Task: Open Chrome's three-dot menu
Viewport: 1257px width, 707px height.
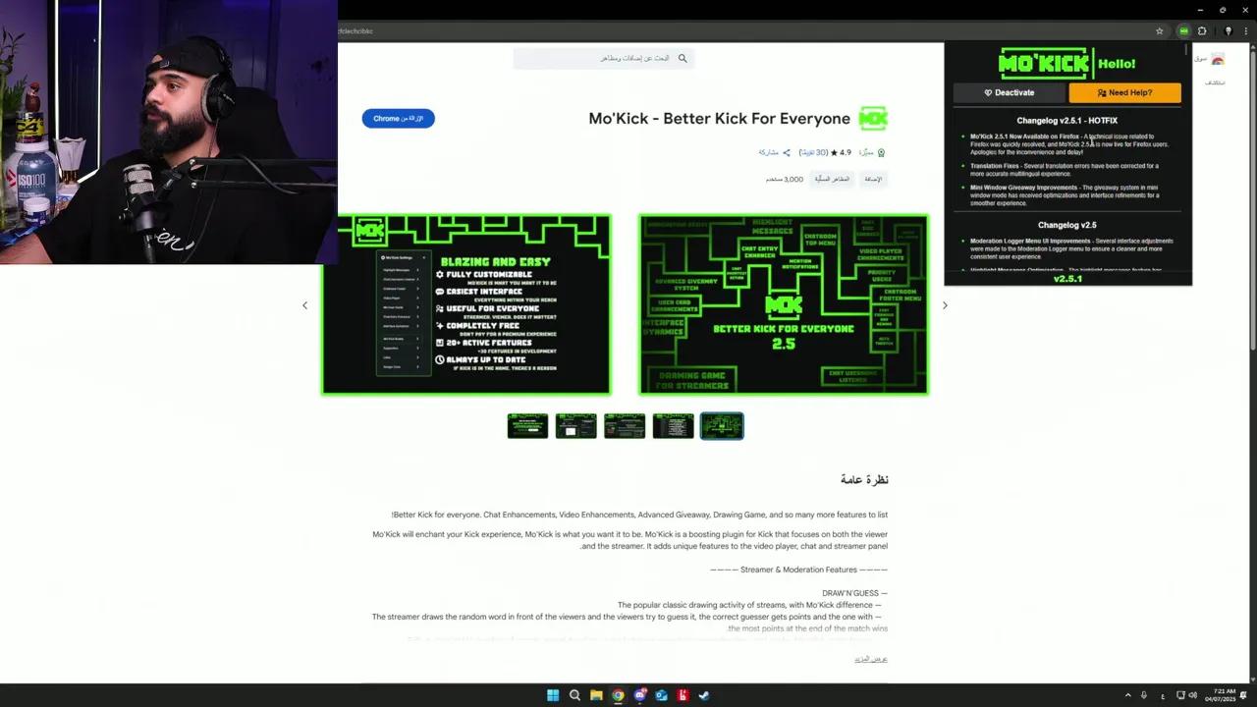Action: coord(1245,31)
